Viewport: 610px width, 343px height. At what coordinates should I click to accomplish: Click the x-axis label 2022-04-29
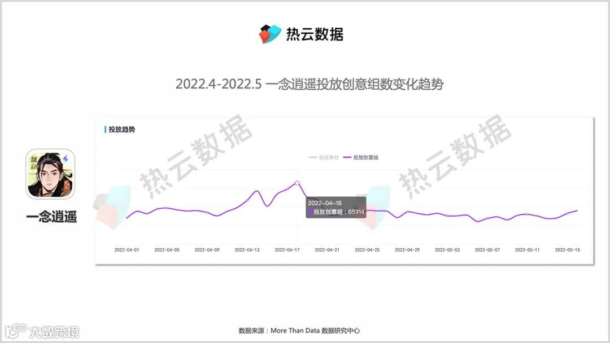tap(407, 250)
